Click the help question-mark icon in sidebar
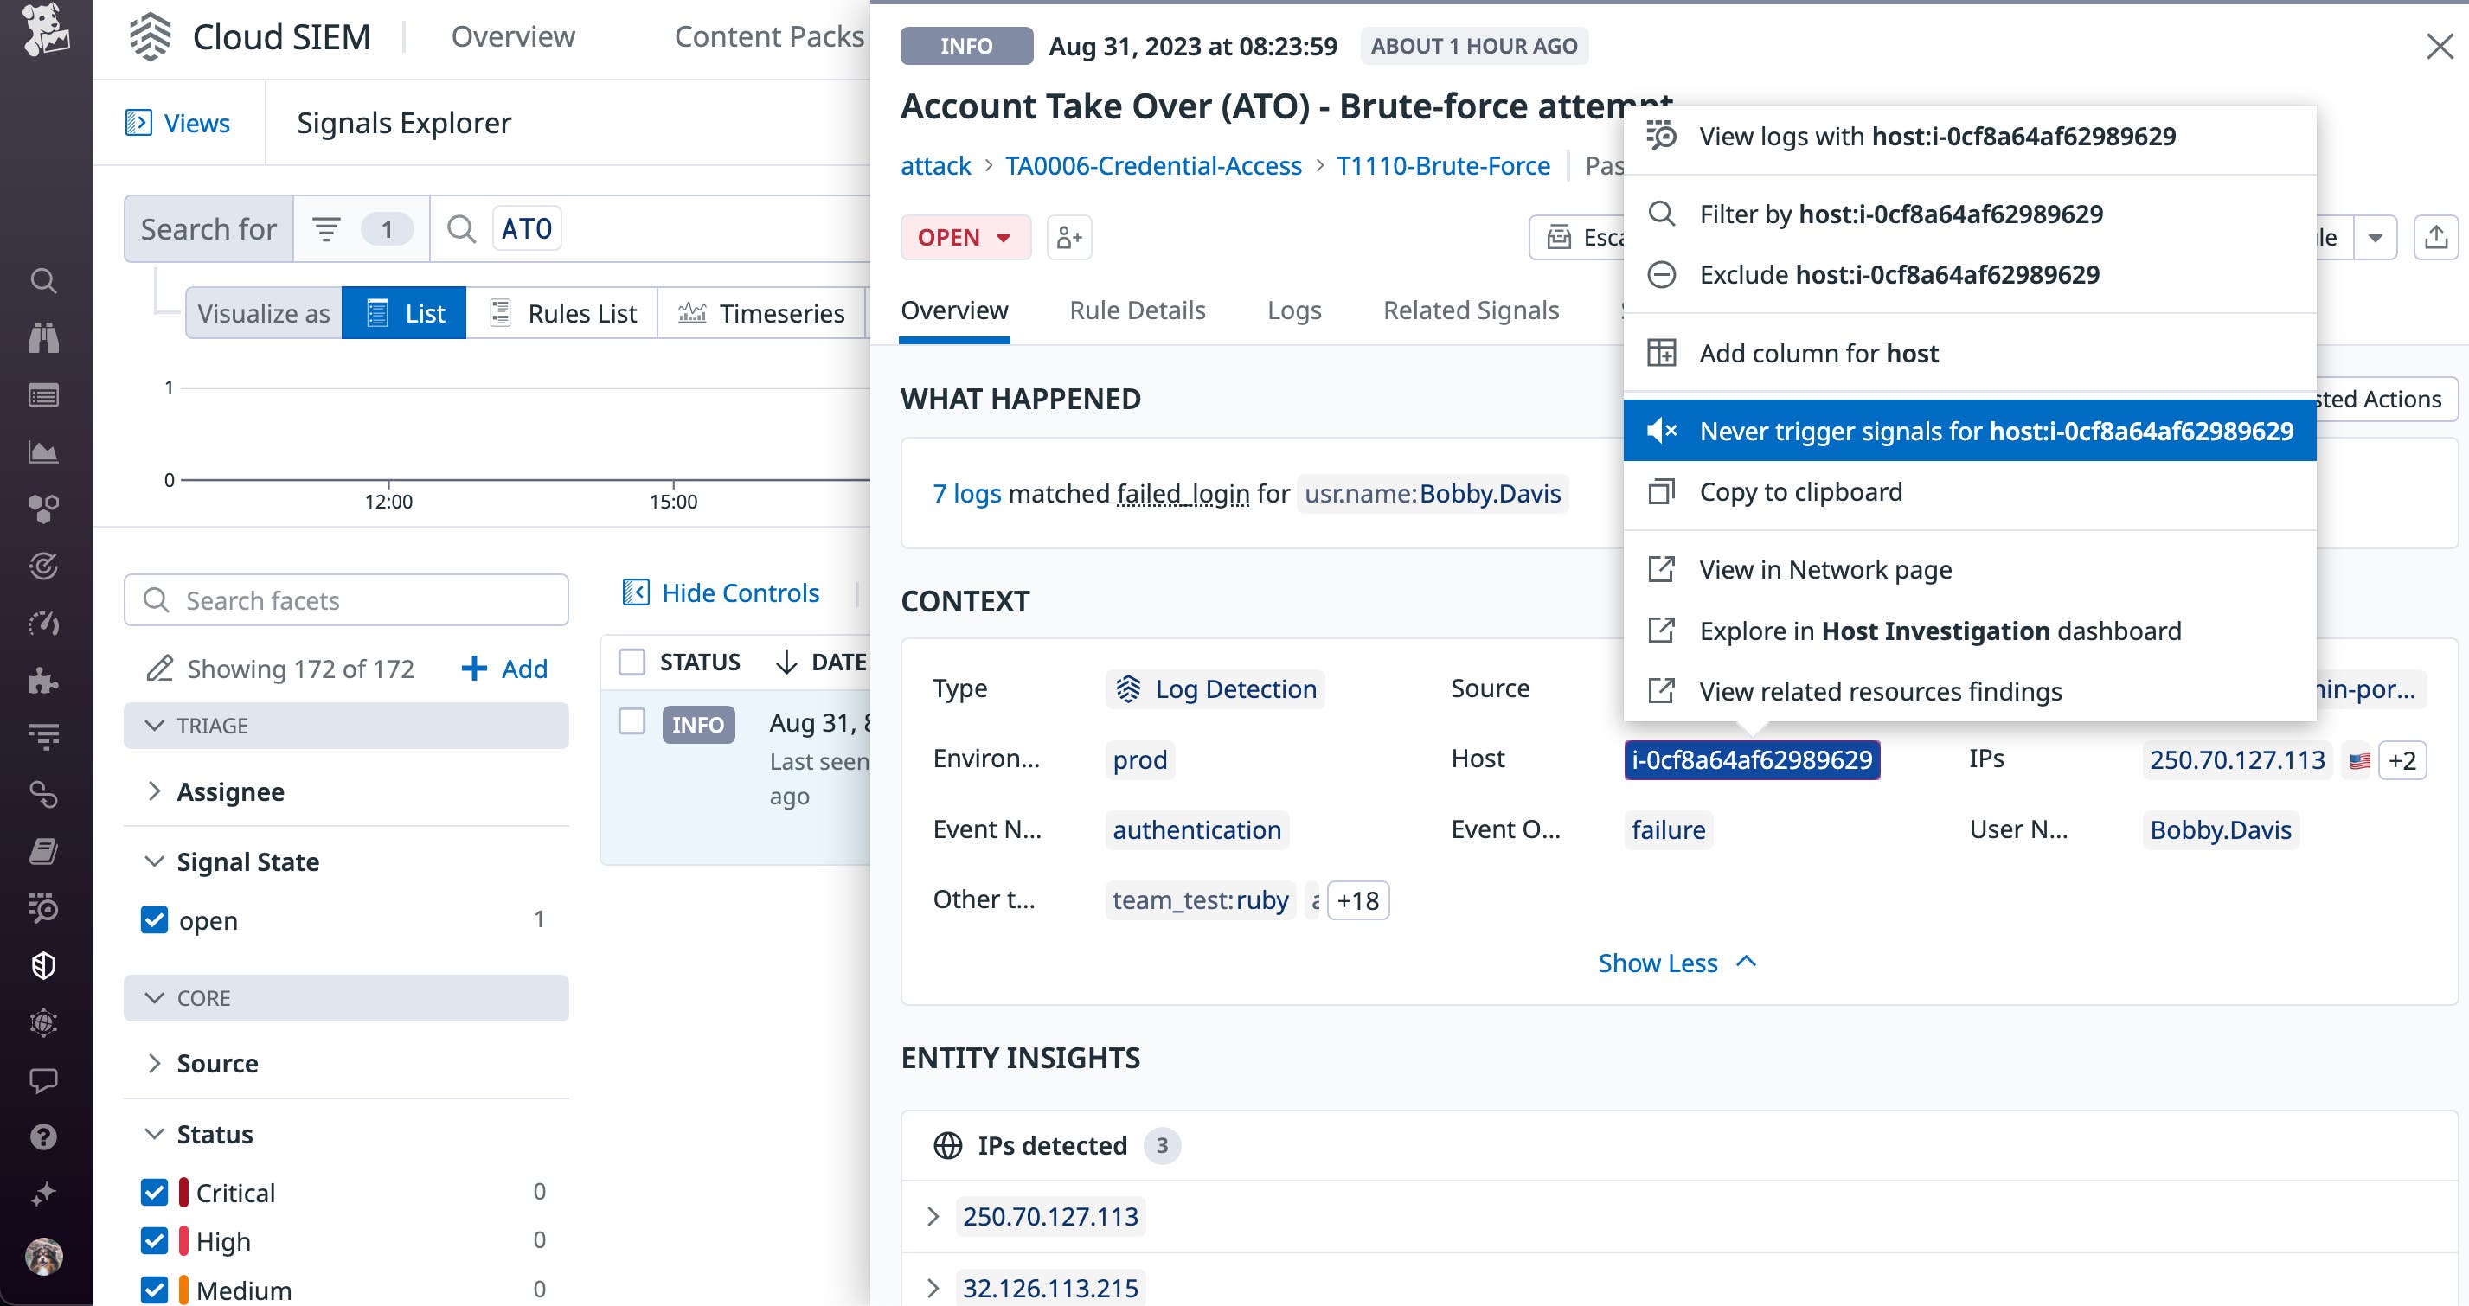The height and width of the screenshot is (1306, 2469). pyautogui.click(x=44, y=1138)
